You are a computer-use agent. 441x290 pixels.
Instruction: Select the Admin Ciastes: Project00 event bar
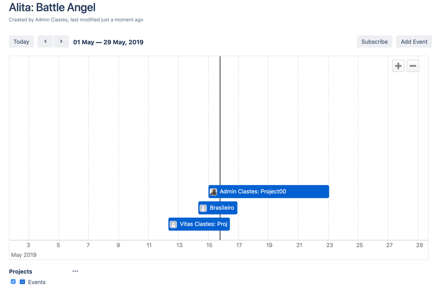click(x=268, y=191)
